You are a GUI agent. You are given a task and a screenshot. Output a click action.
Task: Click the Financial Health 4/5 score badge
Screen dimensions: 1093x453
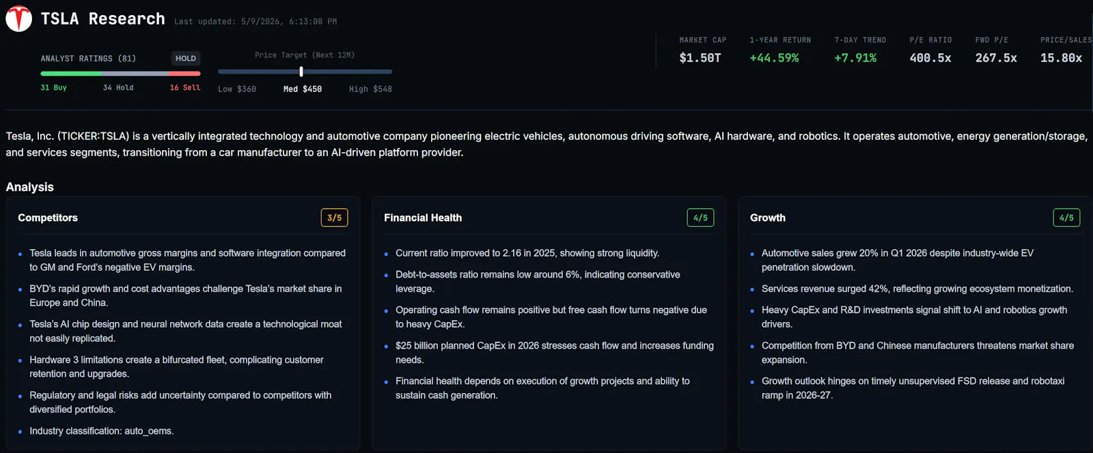point(701,218)
